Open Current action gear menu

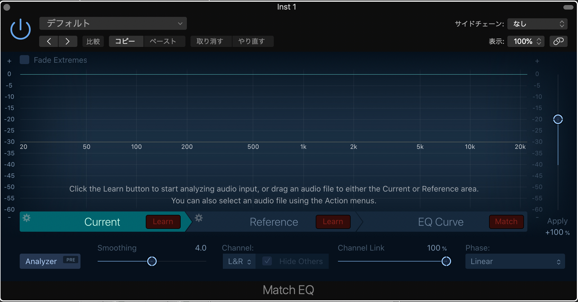coord(26,218)
